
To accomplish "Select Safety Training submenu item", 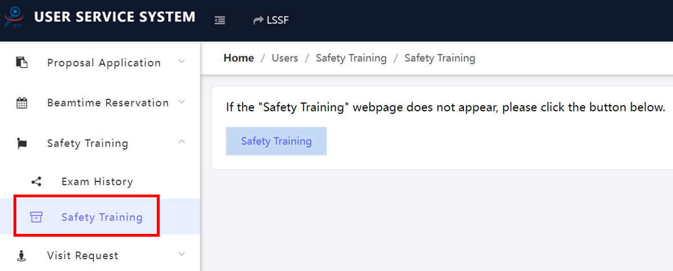I will pyautogui.click(x=102, y=217).
